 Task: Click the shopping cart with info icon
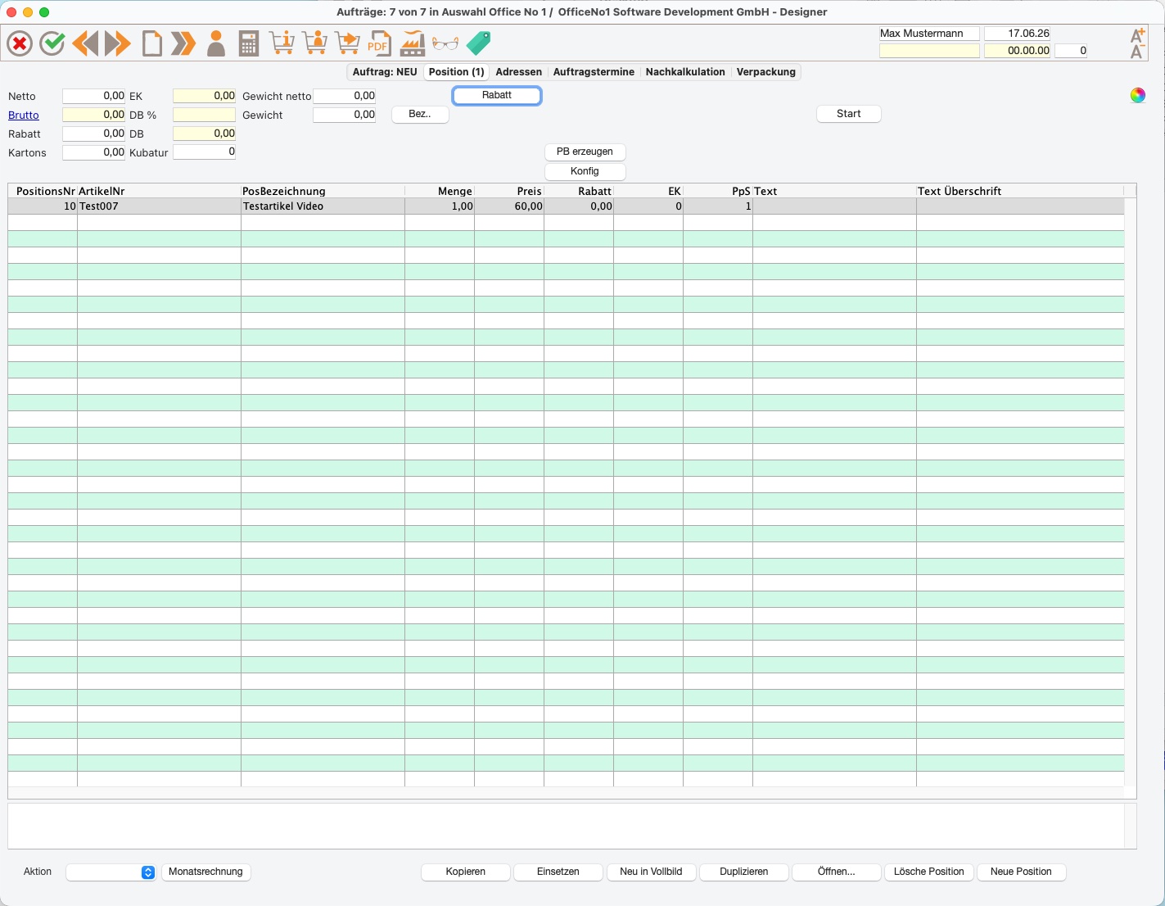tap(282, 43)
